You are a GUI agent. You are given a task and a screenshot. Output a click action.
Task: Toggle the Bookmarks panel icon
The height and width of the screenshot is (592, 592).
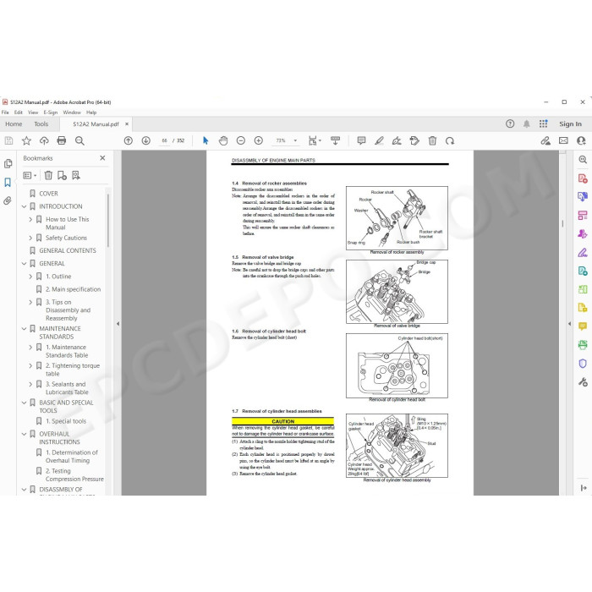tap(8, 183)
